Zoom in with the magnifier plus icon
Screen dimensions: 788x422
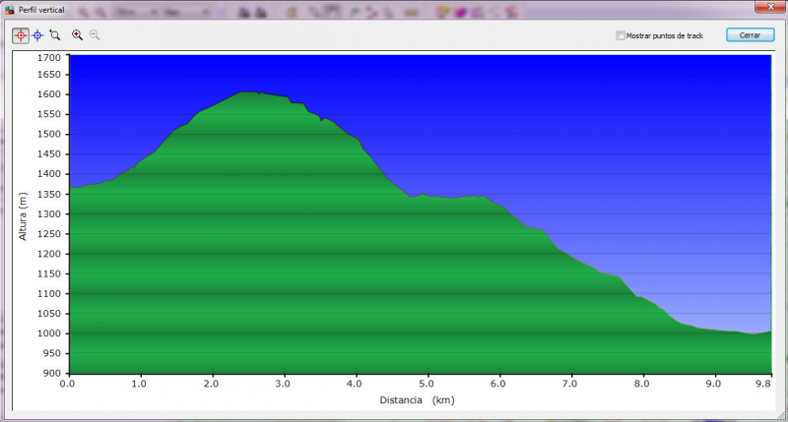77,34
